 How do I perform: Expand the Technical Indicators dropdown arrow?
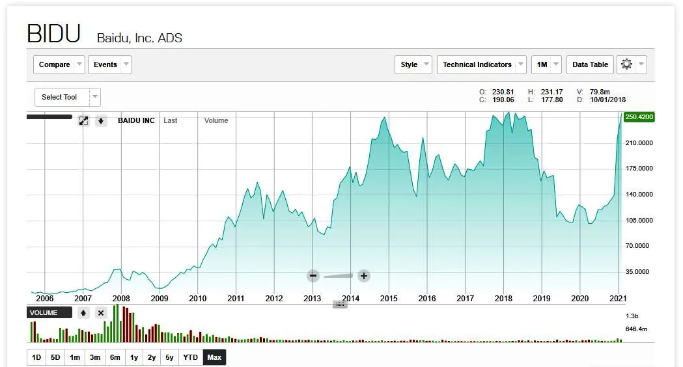tap(521, 64)
